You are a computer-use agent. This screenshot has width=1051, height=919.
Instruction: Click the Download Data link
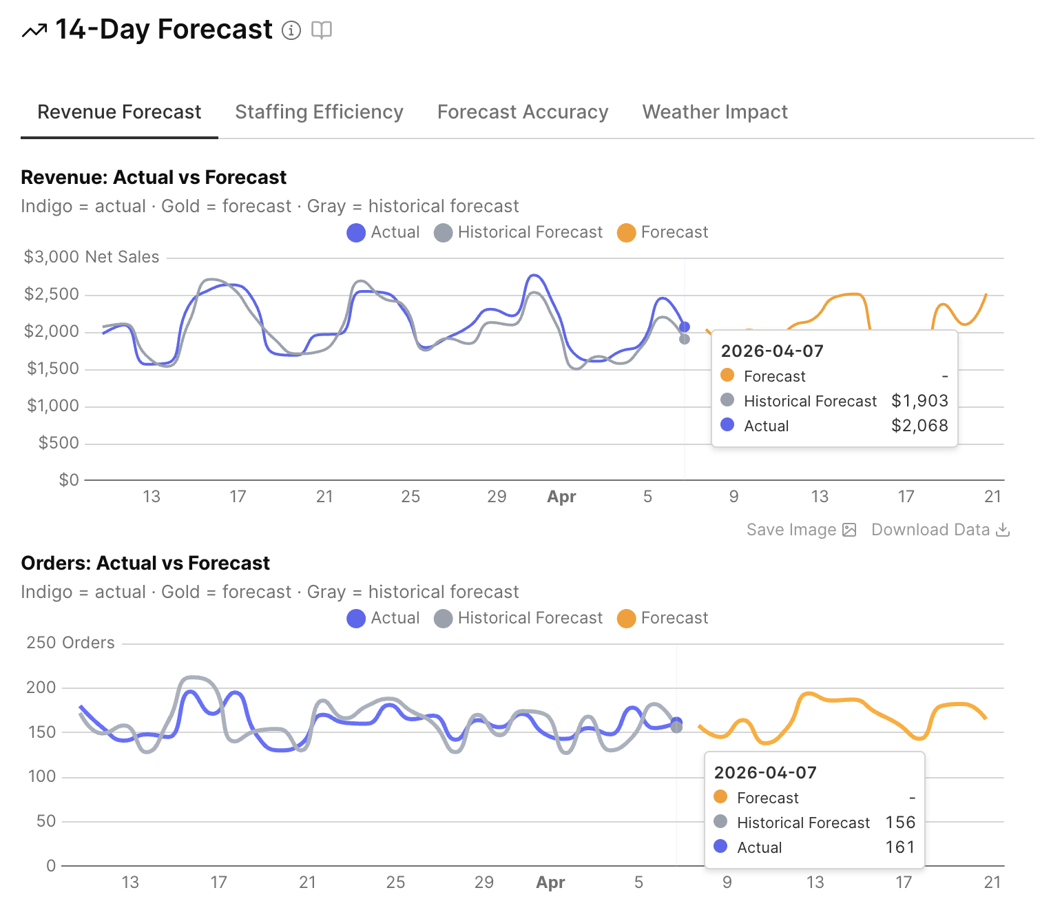click(x=930, y=530)
